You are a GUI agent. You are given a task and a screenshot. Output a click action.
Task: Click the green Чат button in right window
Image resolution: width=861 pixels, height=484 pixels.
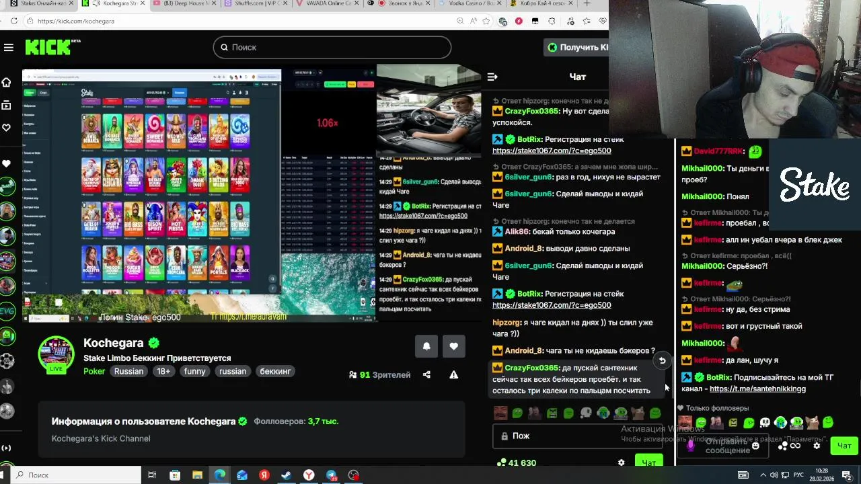point(844,446)
